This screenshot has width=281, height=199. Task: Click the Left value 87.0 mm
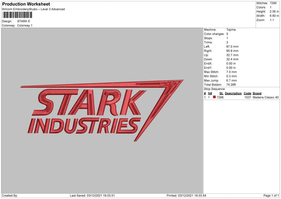[x=232, y=46]
